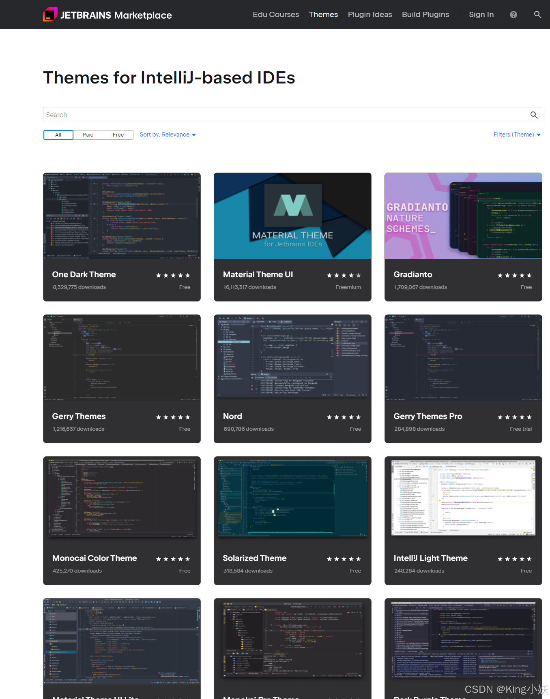The width and height of the screenshot is (550, 699).
Task: Open Build Plugins navigation item
Action: [425, 15]
